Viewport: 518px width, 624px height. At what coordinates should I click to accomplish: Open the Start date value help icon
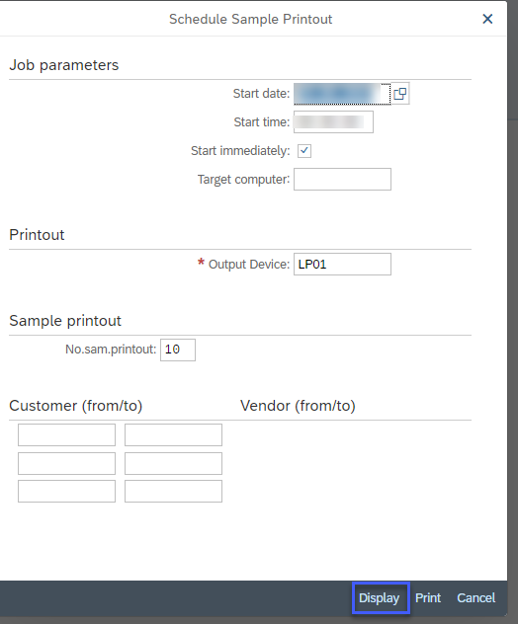[x=400, y=94]
